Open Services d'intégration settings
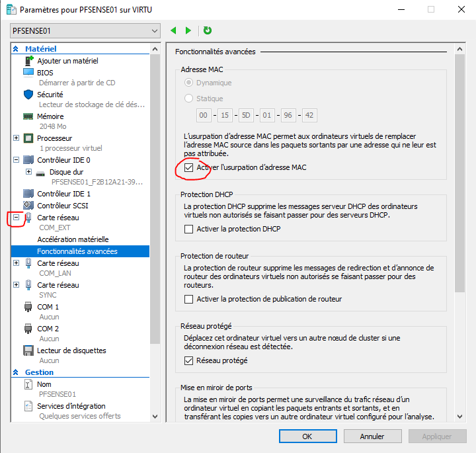This screenshot has height=453, width=476. (71, 405)
